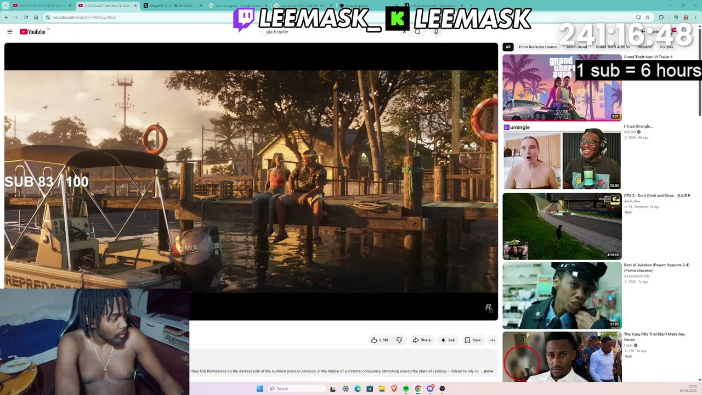The image size is (702, 395).
Task: Open Settings gear from the taskbar
Action: coord(346,388)
